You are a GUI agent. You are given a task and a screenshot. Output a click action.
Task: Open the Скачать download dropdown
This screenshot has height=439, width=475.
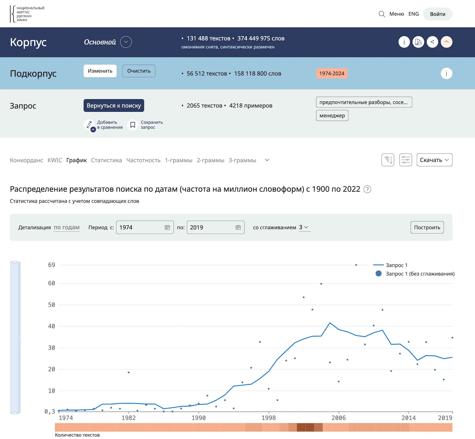tap(434, 160)
